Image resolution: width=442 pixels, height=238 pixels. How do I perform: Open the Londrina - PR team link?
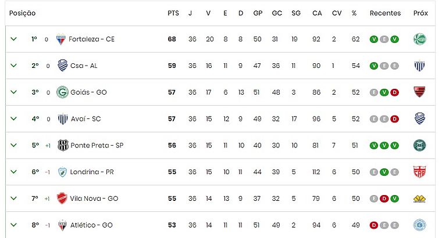coord(92,172)
